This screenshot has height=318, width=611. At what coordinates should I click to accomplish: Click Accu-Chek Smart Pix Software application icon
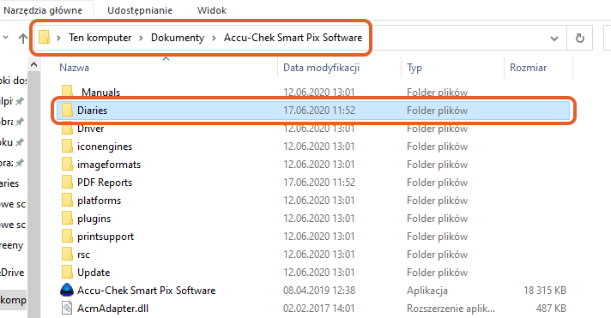[x=67, y=290]
